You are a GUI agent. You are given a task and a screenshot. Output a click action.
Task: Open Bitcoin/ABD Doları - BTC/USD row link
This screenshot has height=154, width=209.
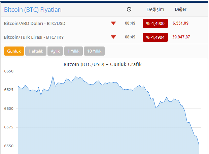[x=35, y=23]
